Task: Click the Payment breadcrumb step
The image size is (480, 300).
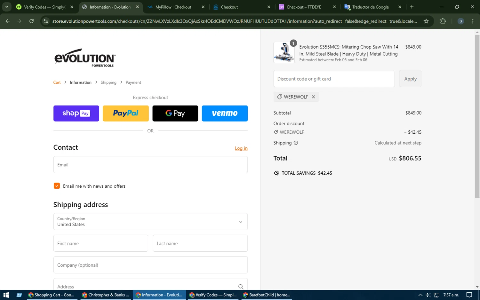Action: (133, 82)
